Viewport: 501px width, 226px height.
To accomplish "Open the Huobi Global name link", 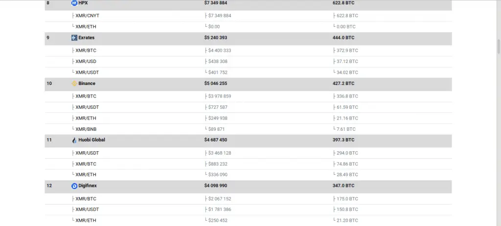I will 91,140.
